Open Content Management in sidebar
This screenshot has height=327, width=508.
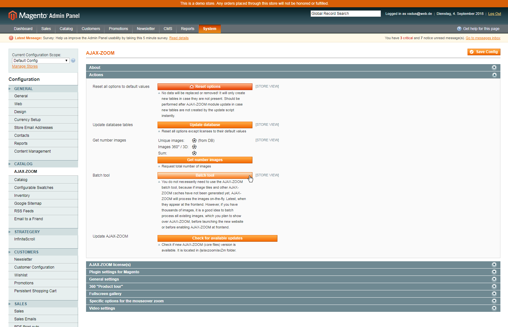[43, 151]
